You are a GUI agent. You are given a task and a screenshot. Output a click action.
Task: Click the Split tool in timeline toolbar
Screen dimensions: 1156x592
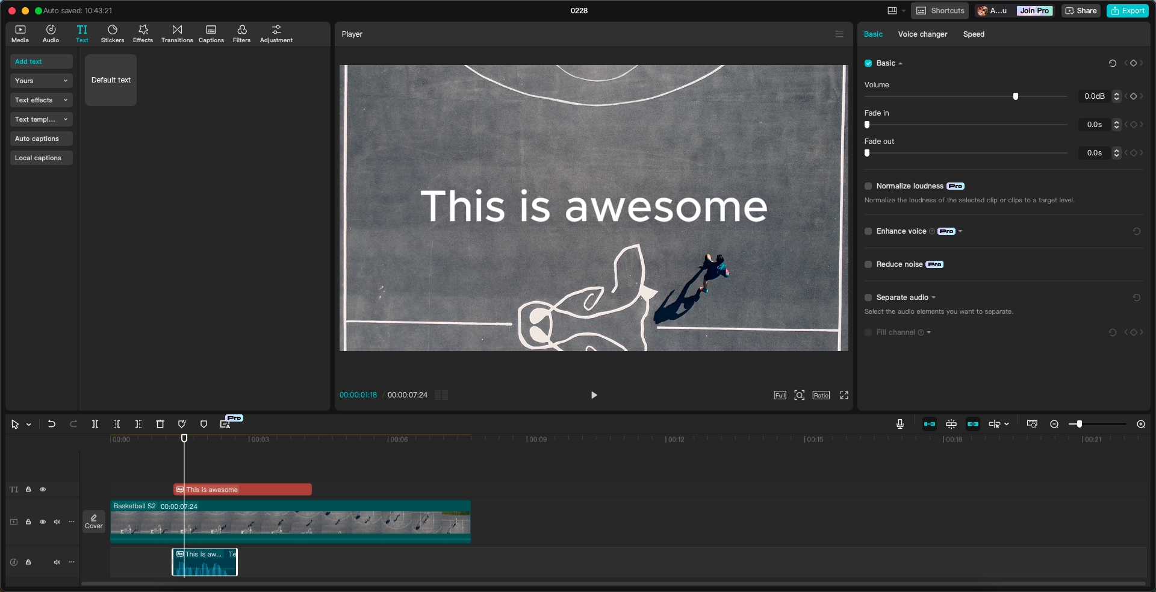pyautogui.click(x=95, y=424)
